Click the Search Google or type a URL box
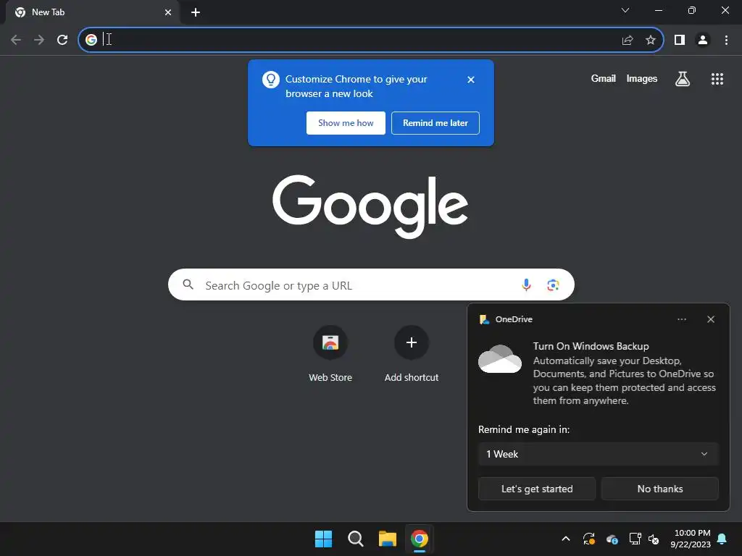Image resolution: width=742 pixels, height=556 pixels. pos(371,285)
